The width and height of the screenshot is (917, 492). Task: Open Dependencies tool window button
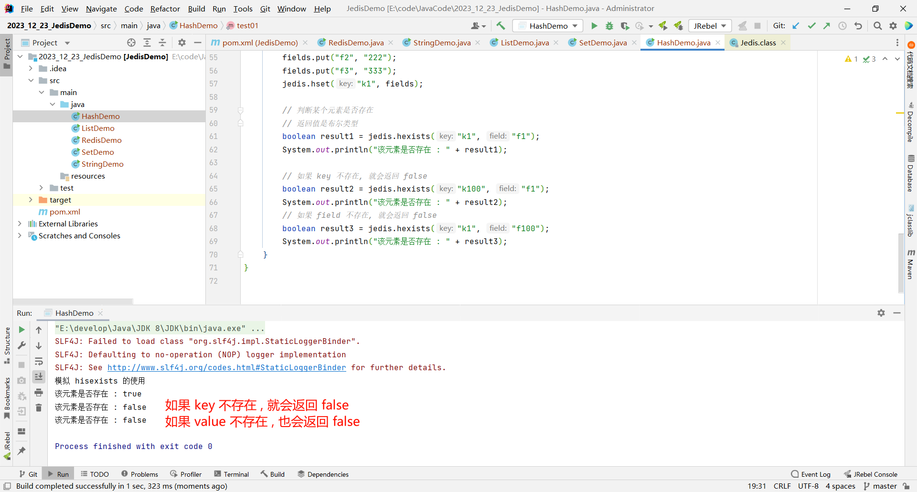323,474
